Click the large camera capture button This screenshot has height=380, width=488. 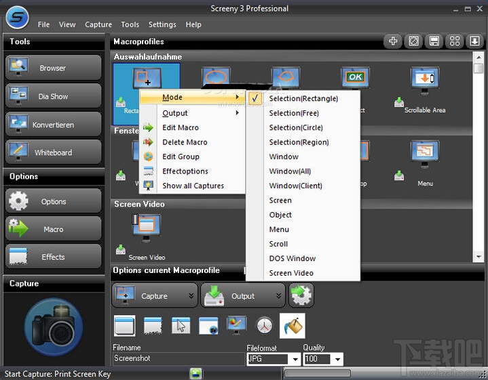point(54,327)
